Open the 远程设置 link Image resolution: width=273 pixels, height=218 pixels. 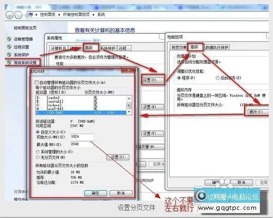[x=21, y=47]
